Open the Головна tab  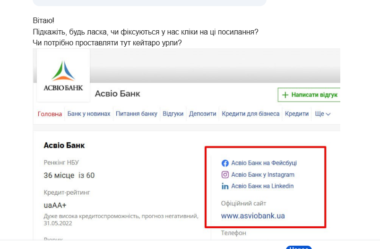click(x=50, y=114)
